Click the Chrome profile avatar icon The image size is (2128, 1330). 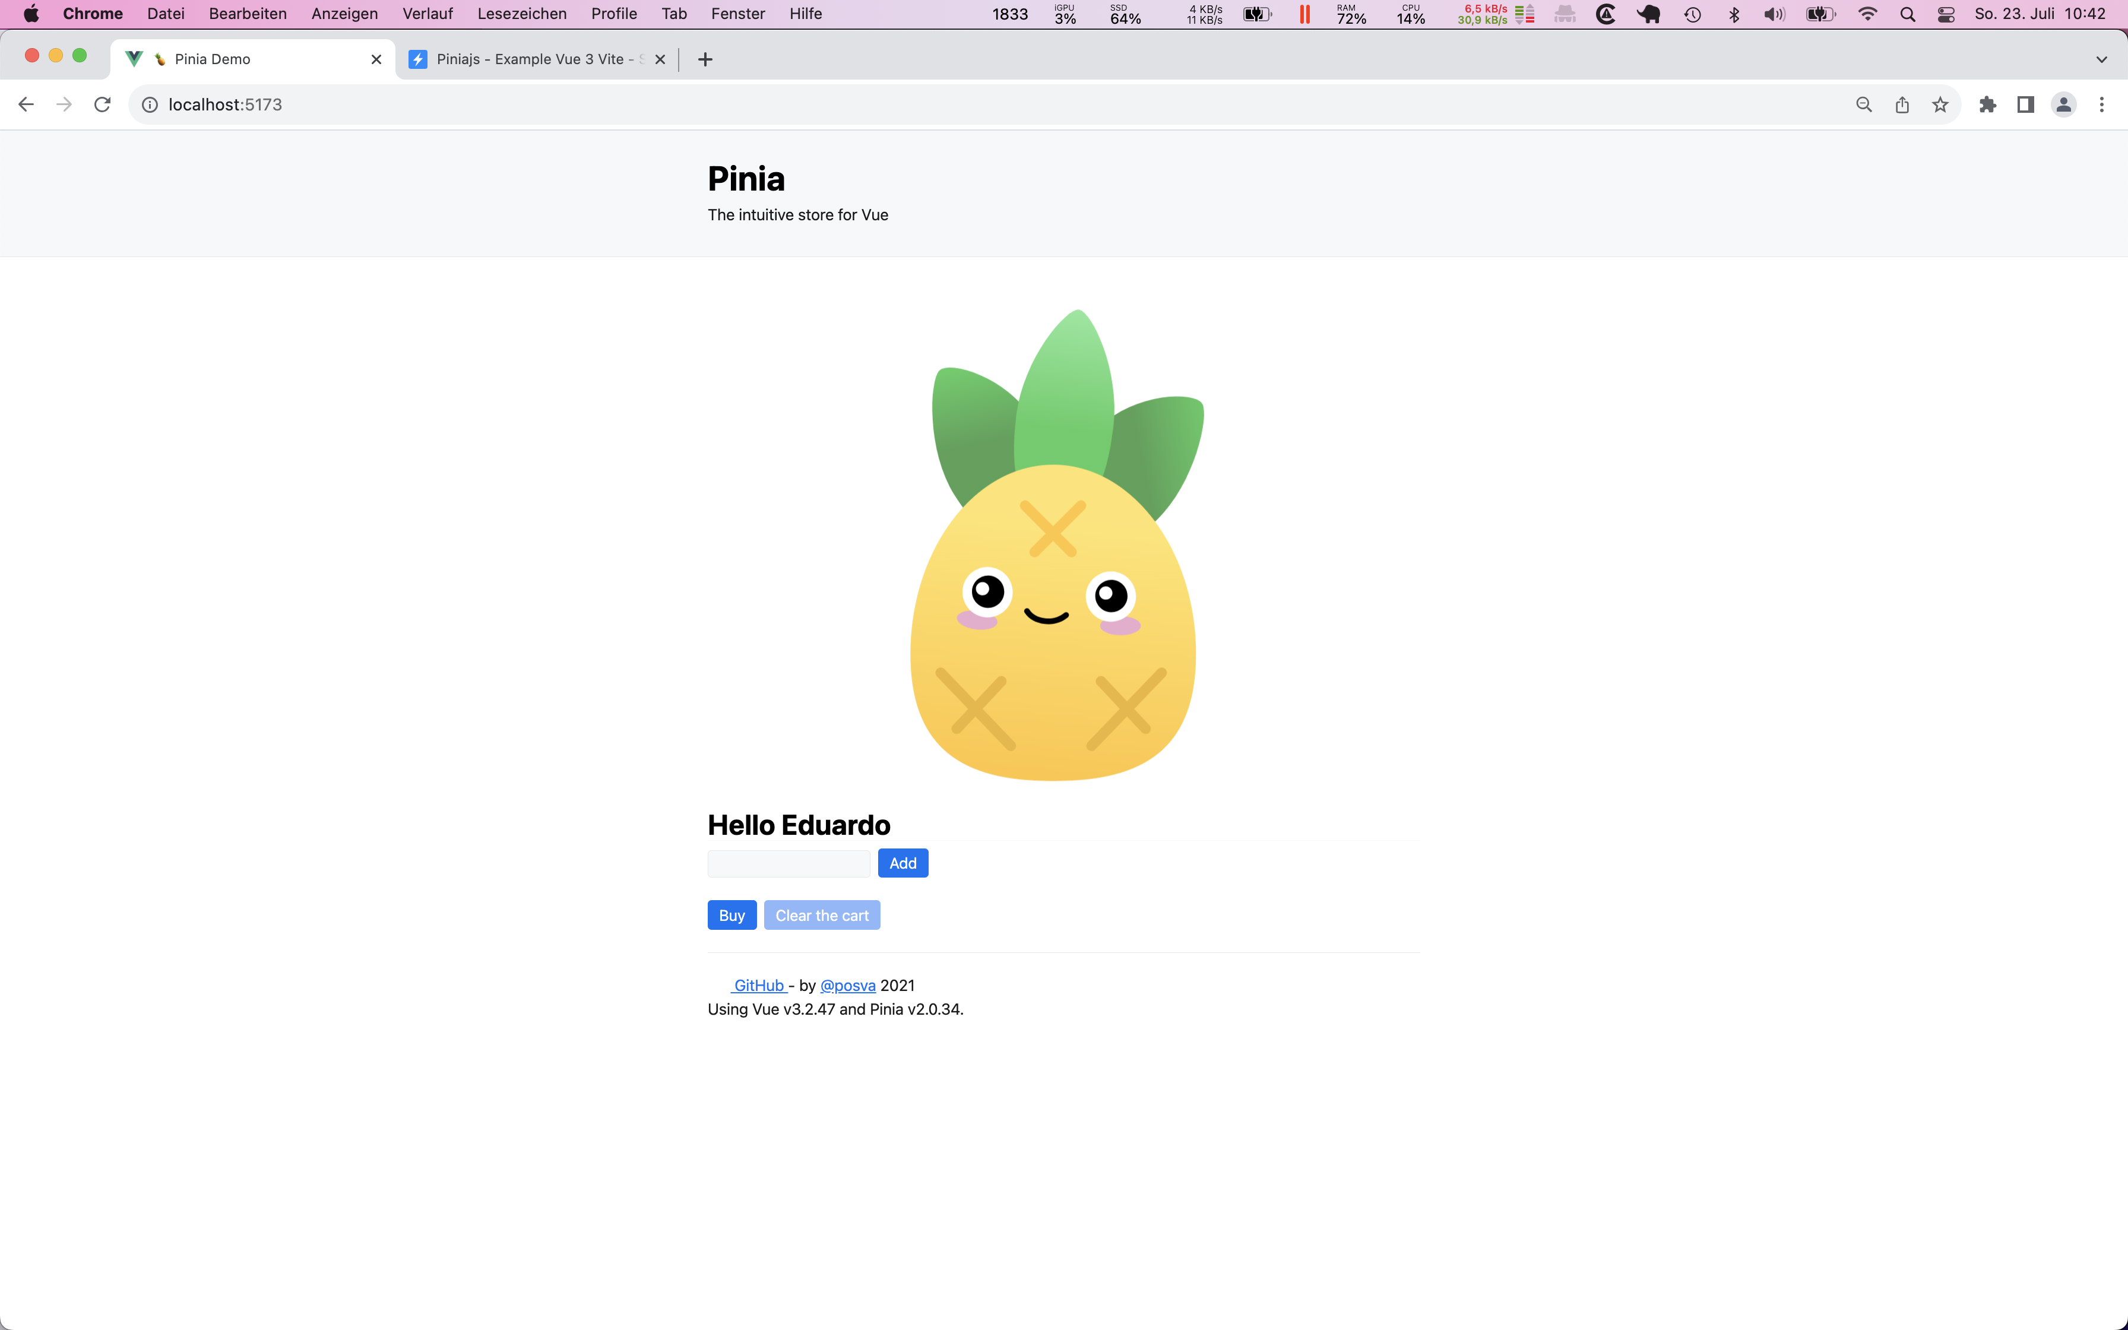tap(2064, 104)
